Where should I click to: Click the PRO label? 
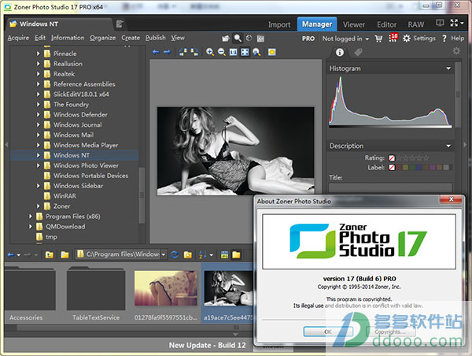(x=308, y=39)
